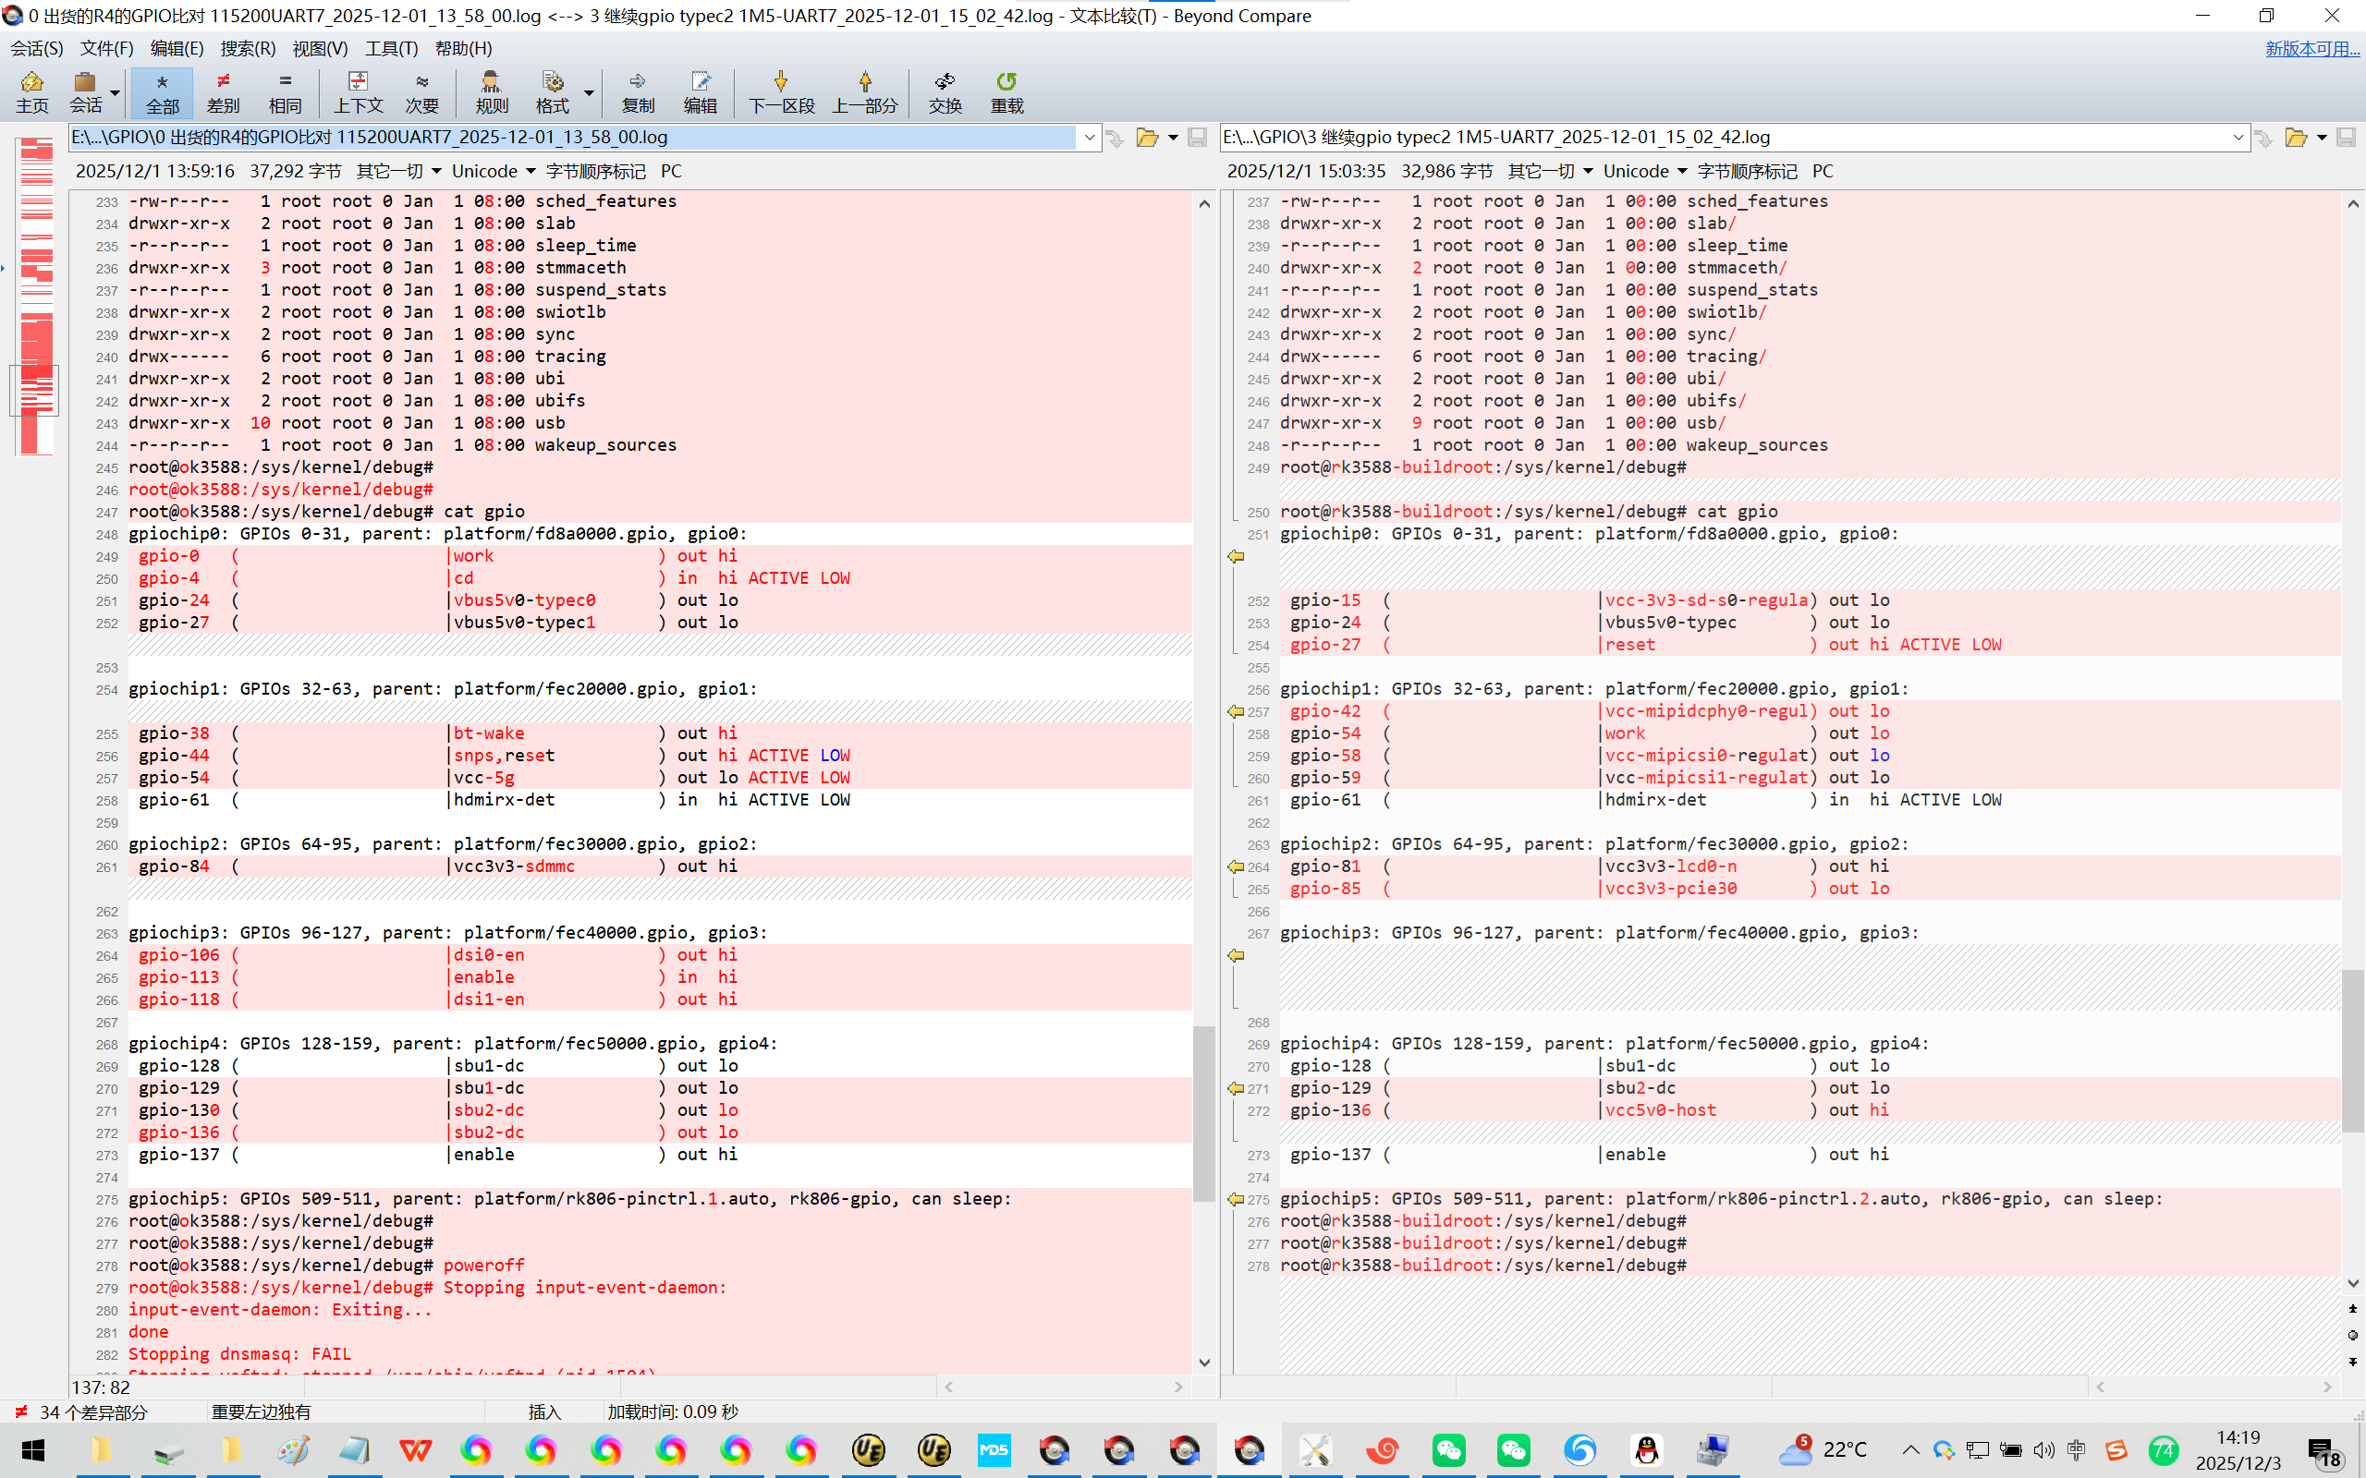The width and height of the screenshot is (2366, 1478).
Task: Click the 主页 (Home) toolbar icon
Action: coord(31,91)
